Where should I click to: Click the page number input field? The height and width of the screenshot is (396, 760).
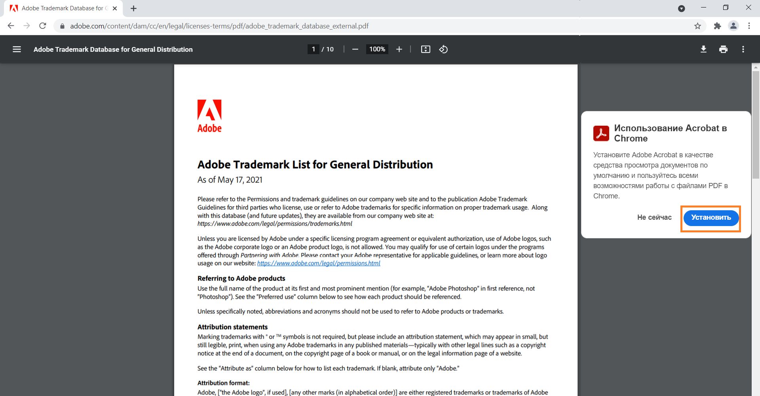[x=313, y=49]
